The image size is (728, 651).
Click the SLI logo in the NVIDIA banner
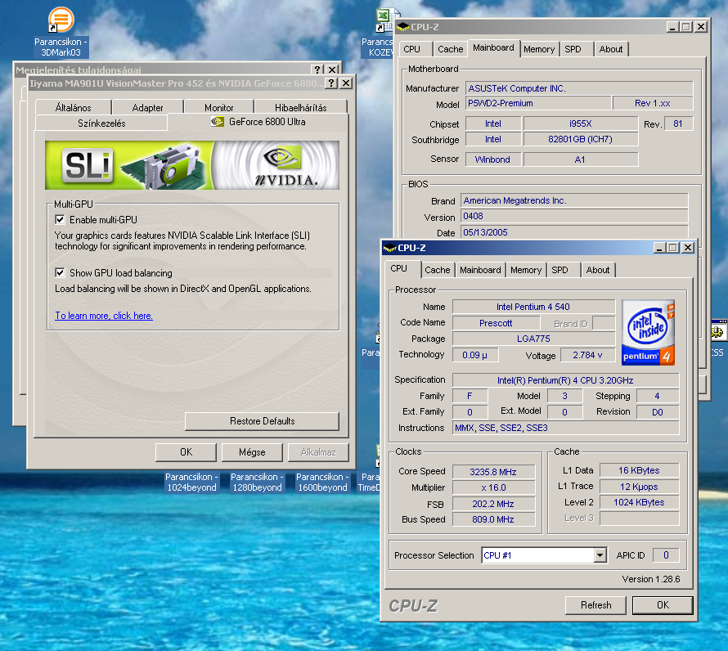pos(88,166)
